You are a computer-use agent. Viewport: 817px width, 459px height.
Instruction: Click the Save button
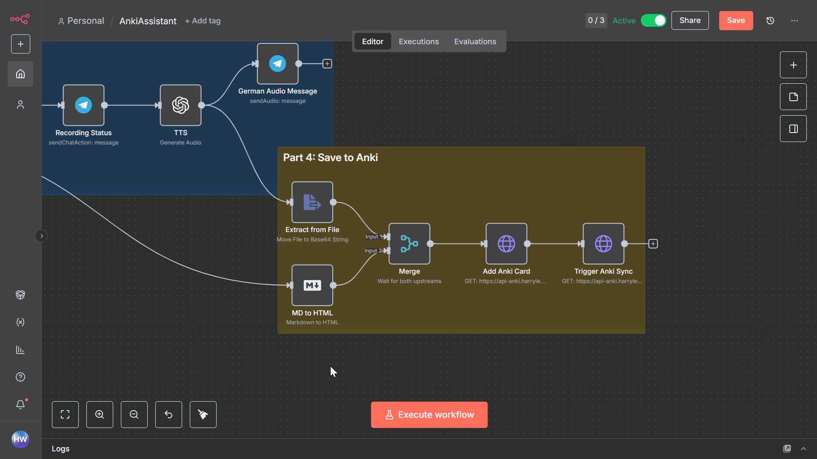pos(736,20)
